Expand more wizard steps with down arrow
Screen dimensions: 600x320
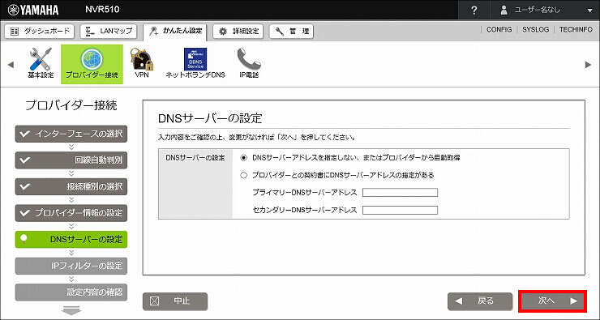(71, 310)
